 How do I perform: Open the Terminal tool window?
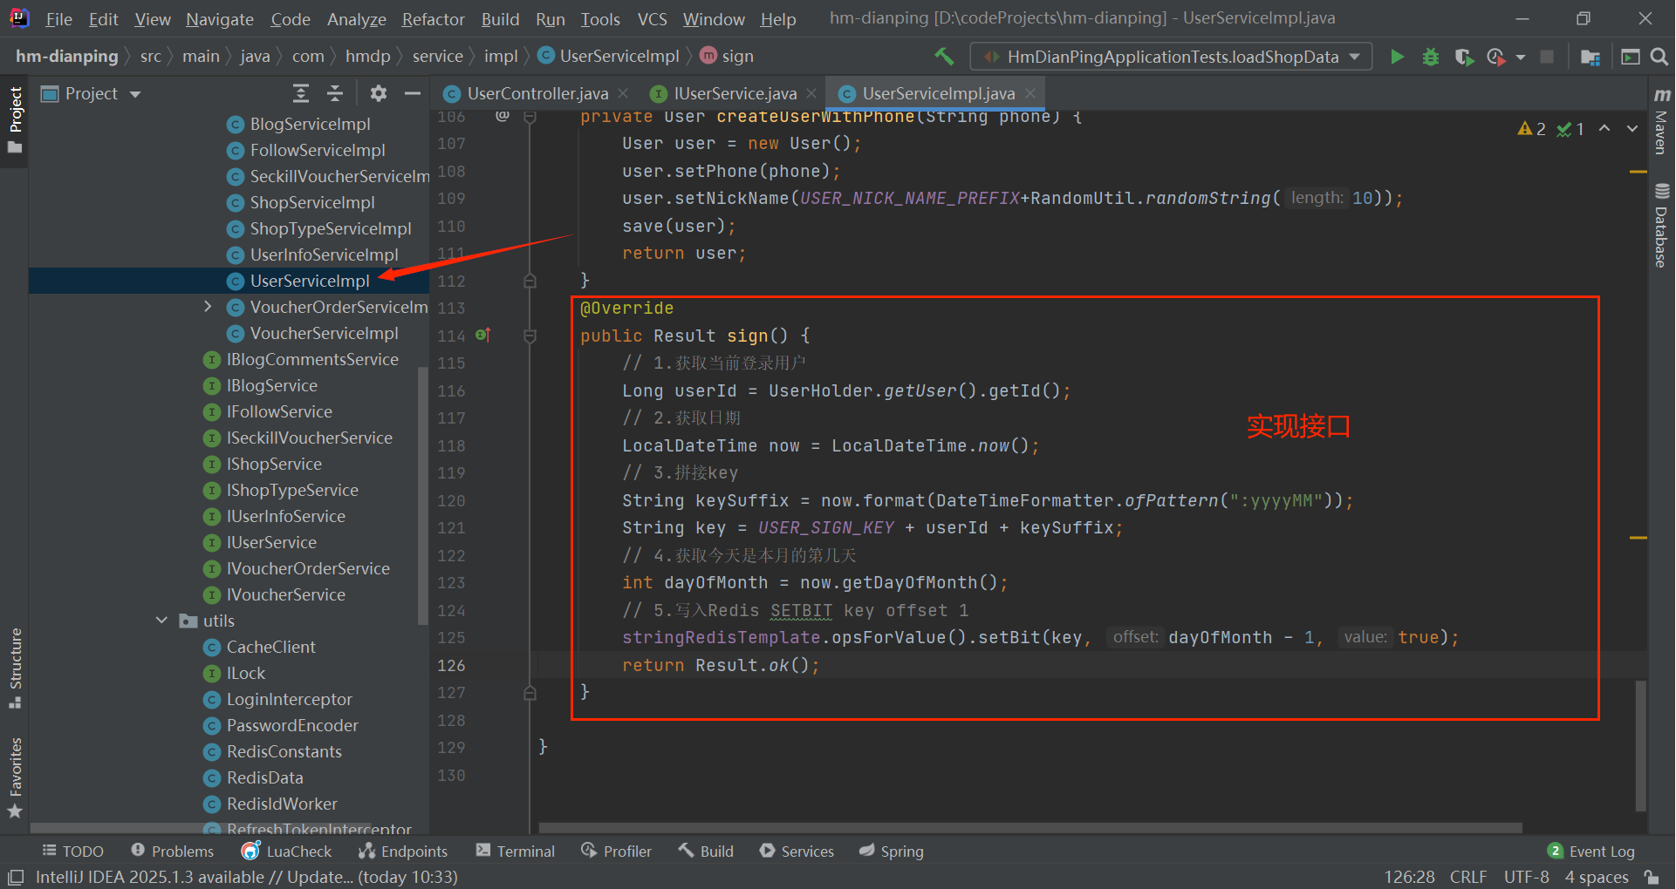point(516,852)
